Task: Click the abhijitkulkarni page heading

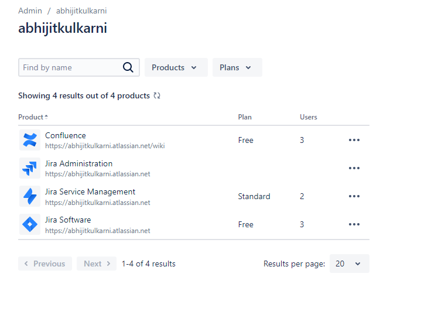Action: [x=63, y=28]
